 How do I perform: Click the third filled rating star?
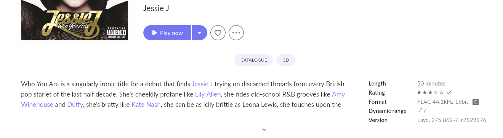coord(430,92)
